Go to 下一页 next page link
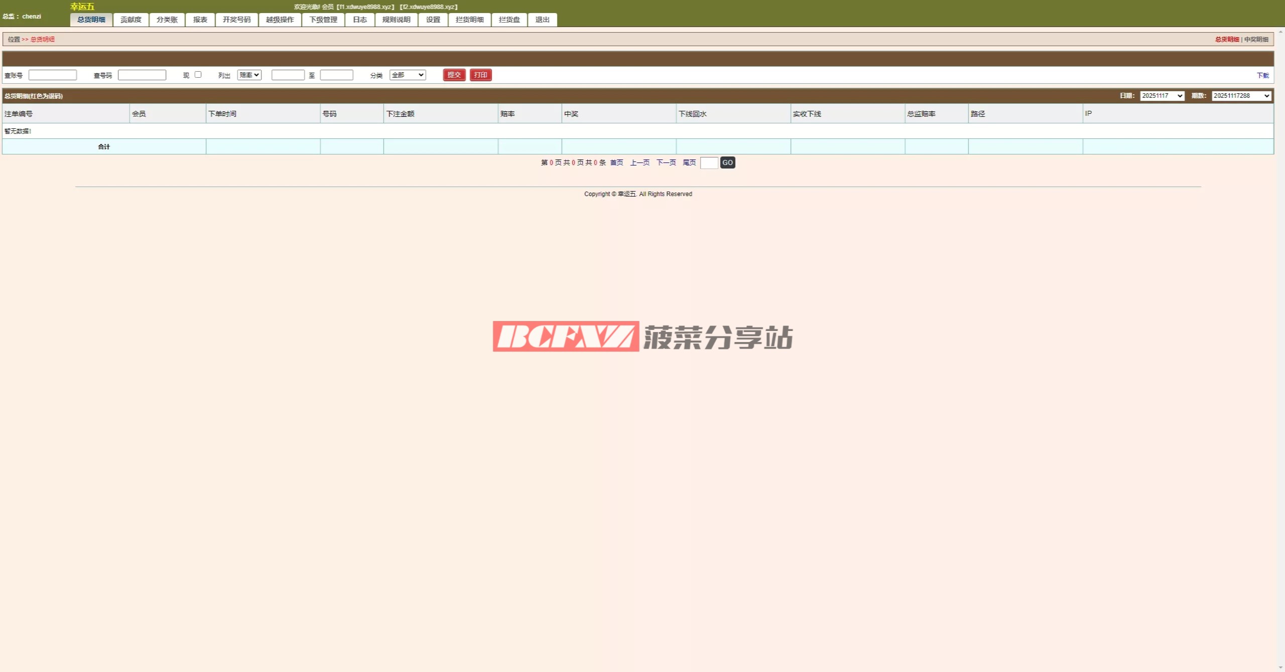This screenshot has width=1285, height=672. (666, 162)
